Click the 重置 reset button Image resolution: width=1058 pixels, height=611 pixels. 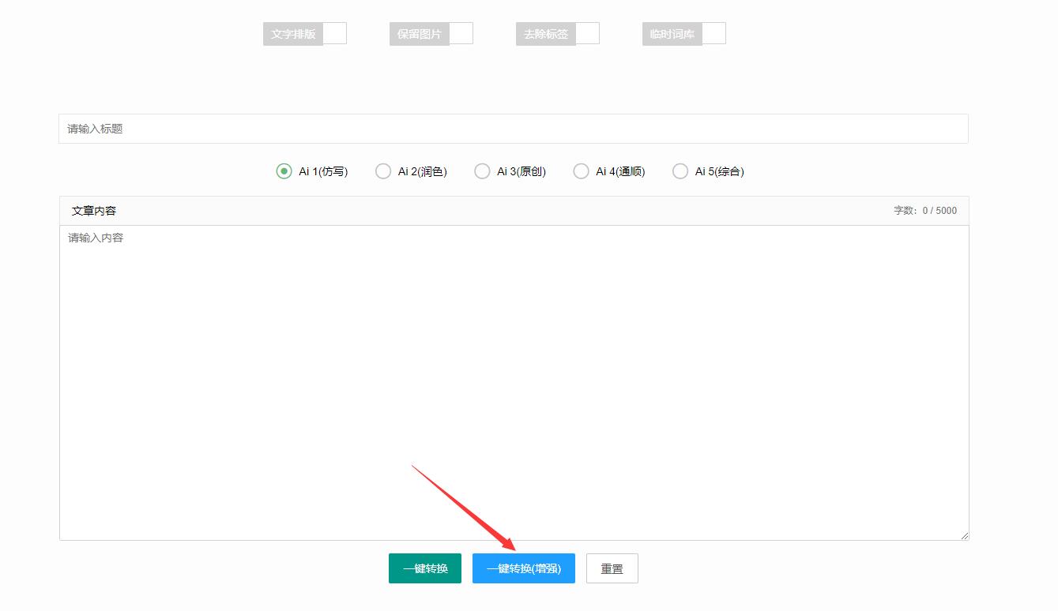612,568
